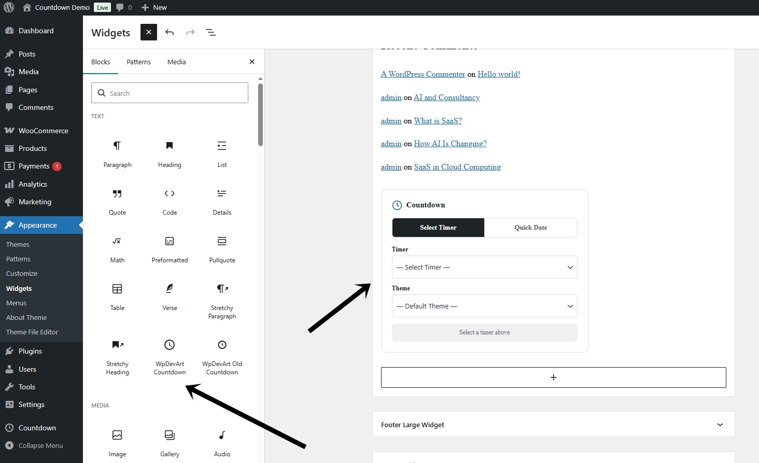
Task: Insert the Verse block
Action: click(170, 296)
